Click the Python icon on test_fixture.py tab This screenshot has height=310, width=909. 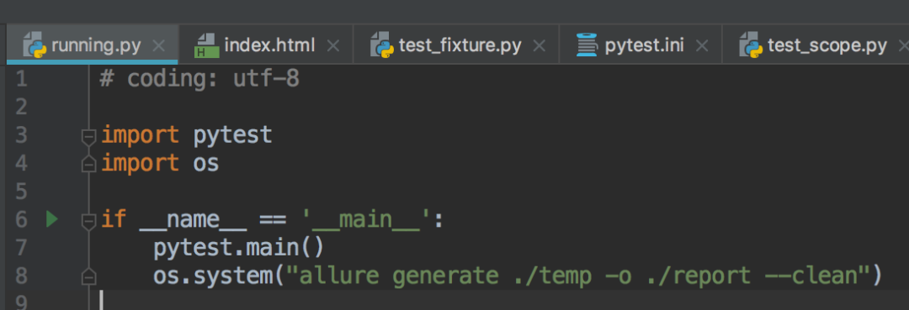coord(382,45)
